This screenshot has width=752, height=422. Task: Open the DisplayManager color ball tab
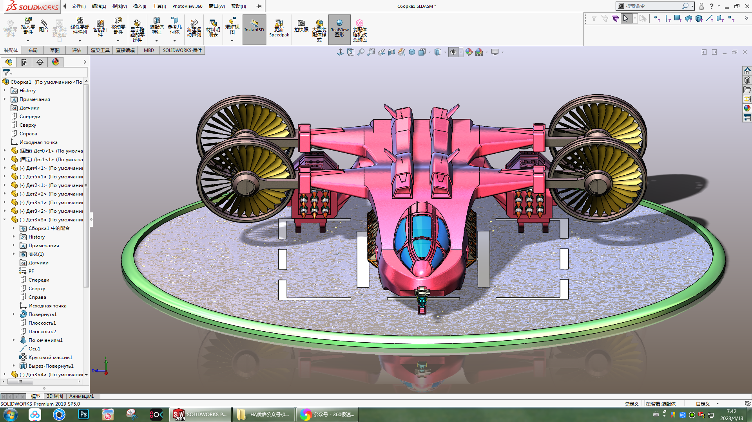56,62
